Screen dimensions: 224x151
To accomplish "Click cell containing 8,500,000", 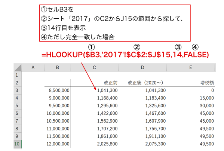I will pyautogui.click(x=58, y=90).
